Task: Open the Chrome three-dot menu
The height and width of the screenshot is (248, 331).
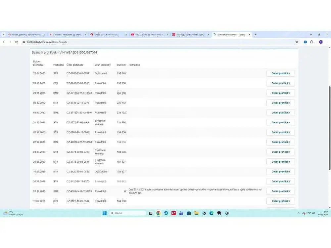Action: 327,42
